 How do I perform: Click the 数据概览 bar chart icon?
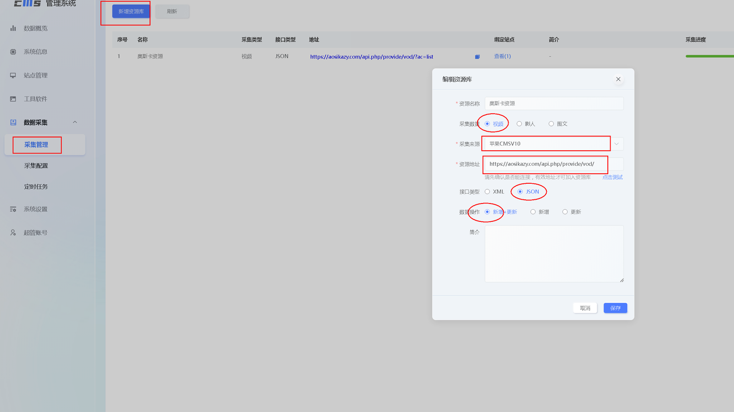coord(13,28)
